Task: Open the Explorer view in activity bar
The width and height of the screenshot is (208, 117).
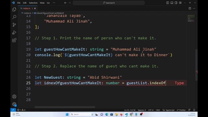Action: (x=14, y=9)
